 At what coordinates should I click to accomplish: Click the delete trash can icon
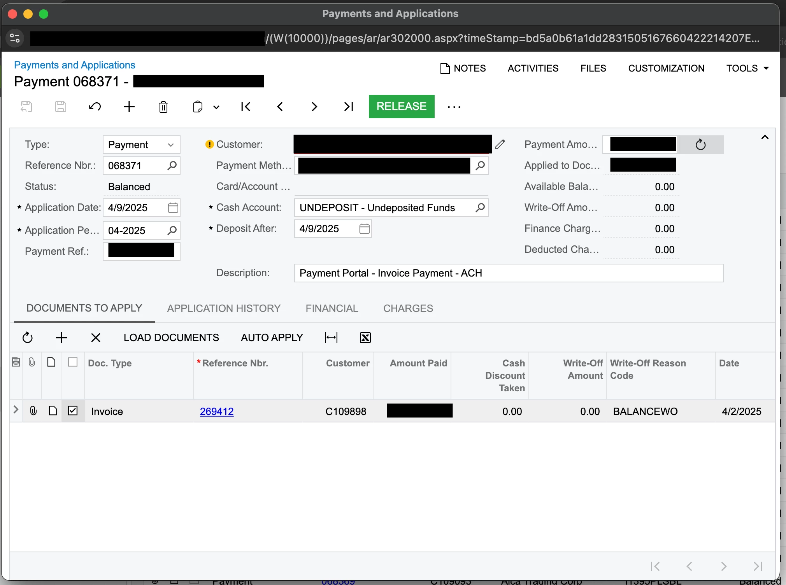[x=163, y=107]
